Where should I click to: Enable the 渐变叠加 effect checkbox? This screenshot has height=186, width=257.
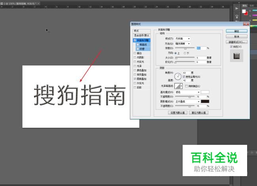click(135, 74)
